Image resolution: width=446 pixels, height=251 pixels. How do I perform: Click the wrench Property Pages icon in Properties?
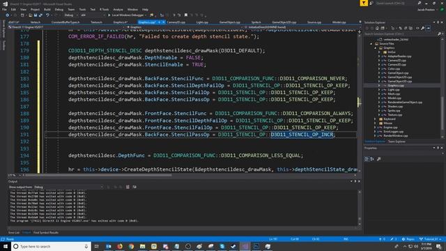pos(379,159)
